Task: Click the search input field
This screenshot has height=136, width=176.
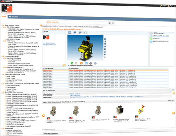Action: click(77, 22)
